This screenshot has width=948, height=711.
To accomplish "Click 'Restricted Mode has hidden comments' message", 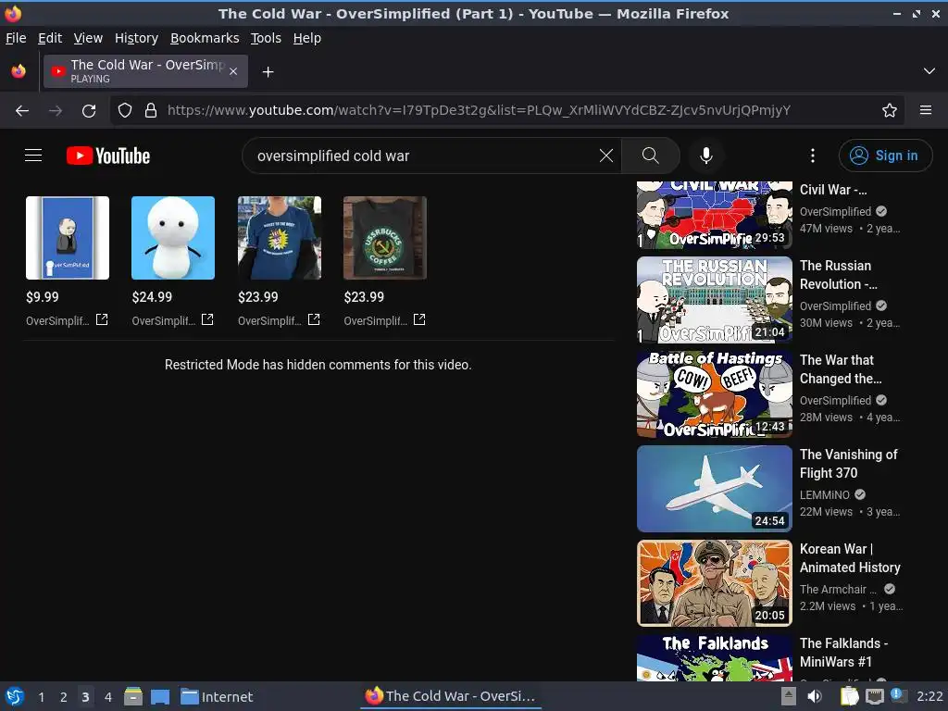I will (x=318, y=365).
